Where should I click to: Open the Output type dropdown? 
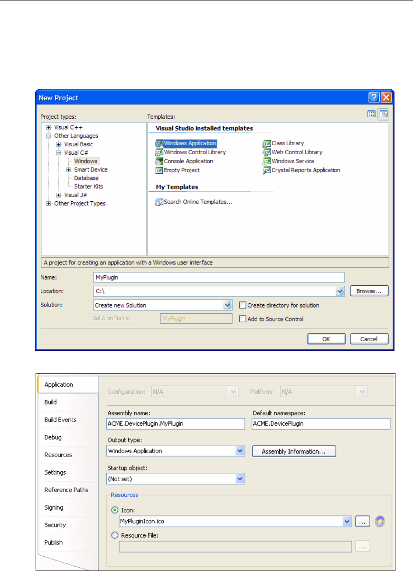click(240, 451)
